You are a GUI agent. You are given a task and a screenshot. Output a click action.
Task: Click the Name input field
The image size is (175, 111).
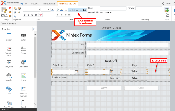point(113,8)
